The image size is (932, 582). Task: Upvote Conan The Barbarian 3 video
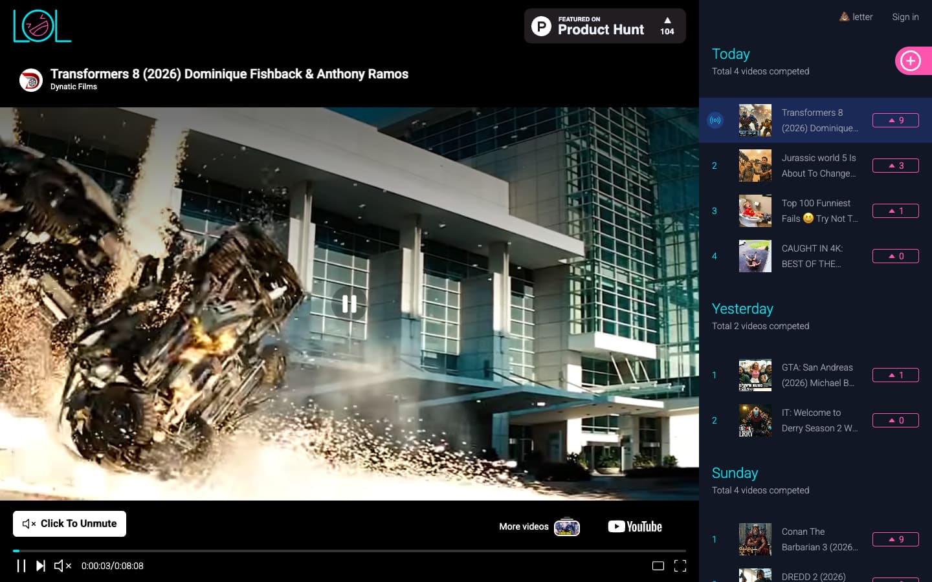896,539
